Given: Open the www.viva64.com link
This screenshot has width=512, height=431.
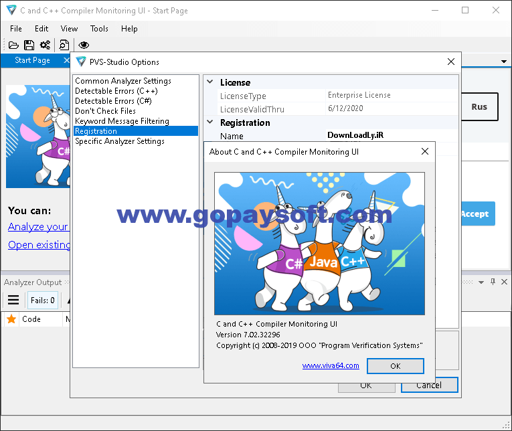Looking at the screenshot, I should click(331, 365).
